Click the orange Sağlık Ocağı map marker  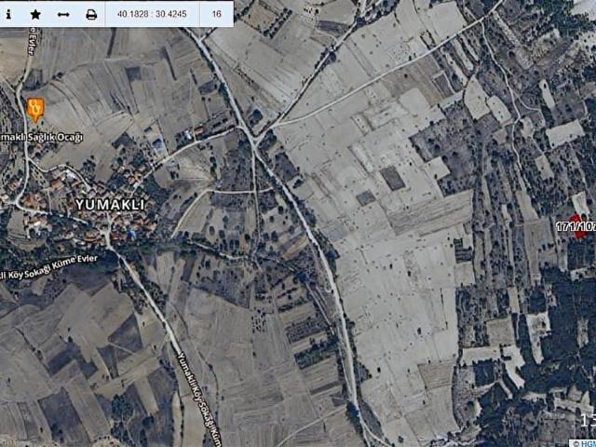pyautogui.click(x=35, y=110)
